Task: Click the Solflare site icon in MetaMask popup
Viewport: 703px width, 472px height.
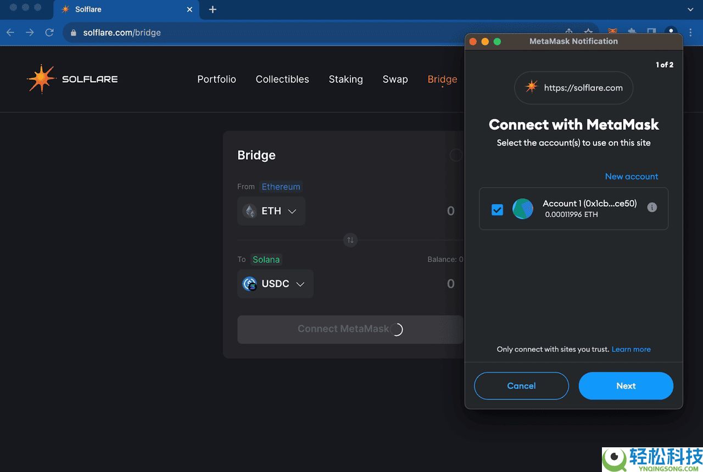Action: [x=532, y=87]
